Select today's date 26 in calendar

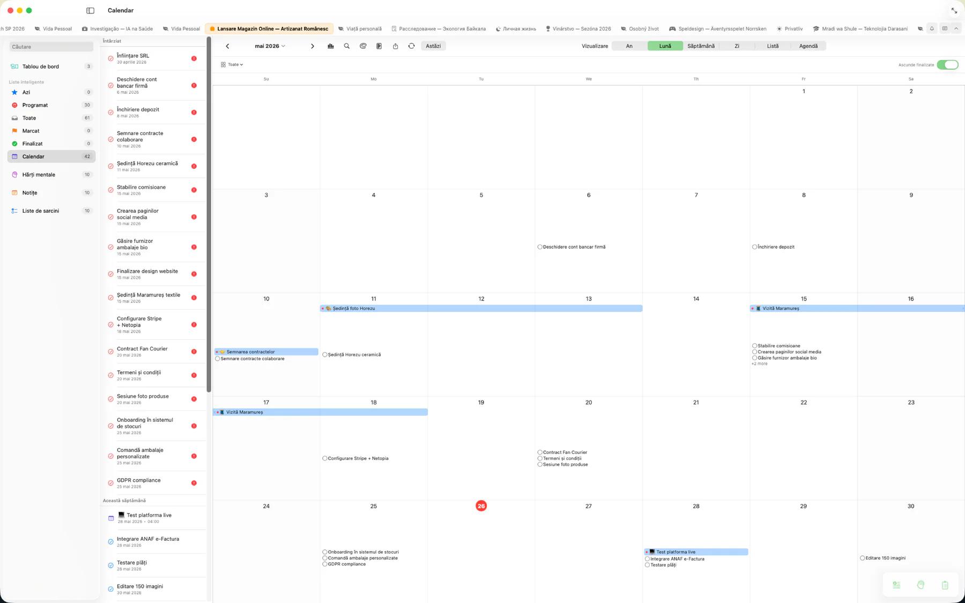point(481,506)
